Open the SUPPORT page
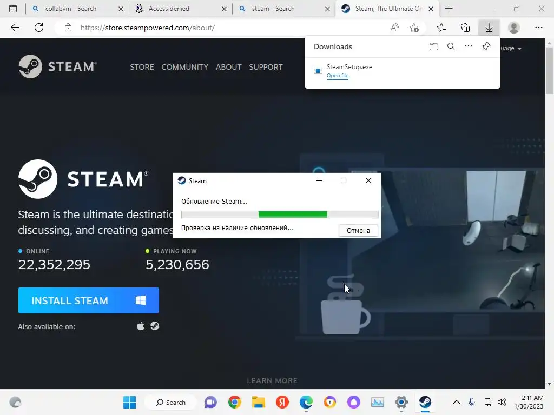The width and height of the screenshot is (554, 415). tap(266, 67)
